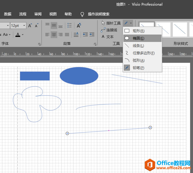Toggle justify text alignment
The image size is (193, 173).
[x=67, y=35]
